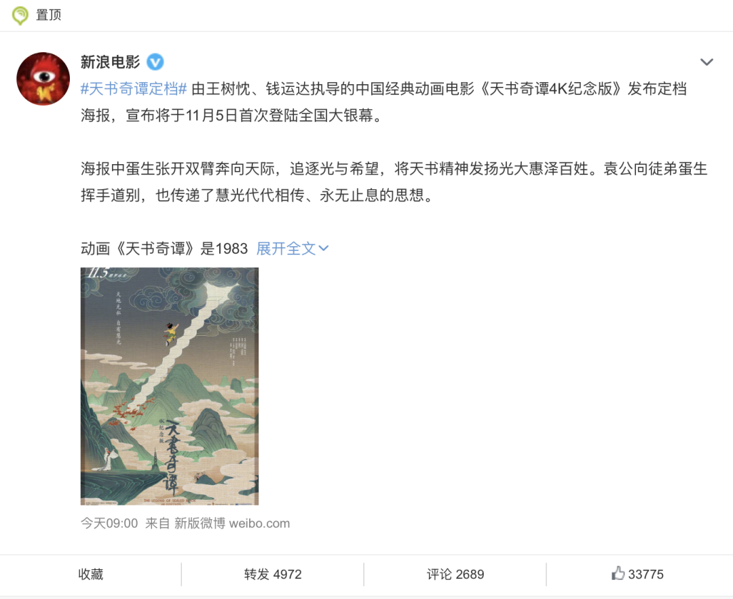733x599 pixels.
Task: Open the #天书奇谭定档# hashtag link
Action: 134,88
